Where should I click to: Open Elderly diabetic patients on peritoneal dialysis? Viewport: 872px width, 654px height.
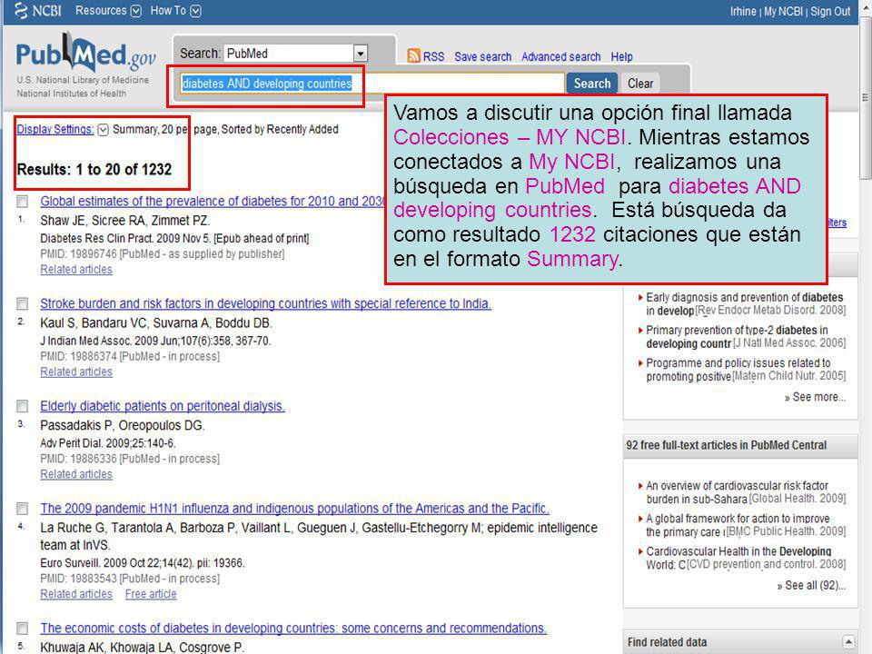(163, 406)
